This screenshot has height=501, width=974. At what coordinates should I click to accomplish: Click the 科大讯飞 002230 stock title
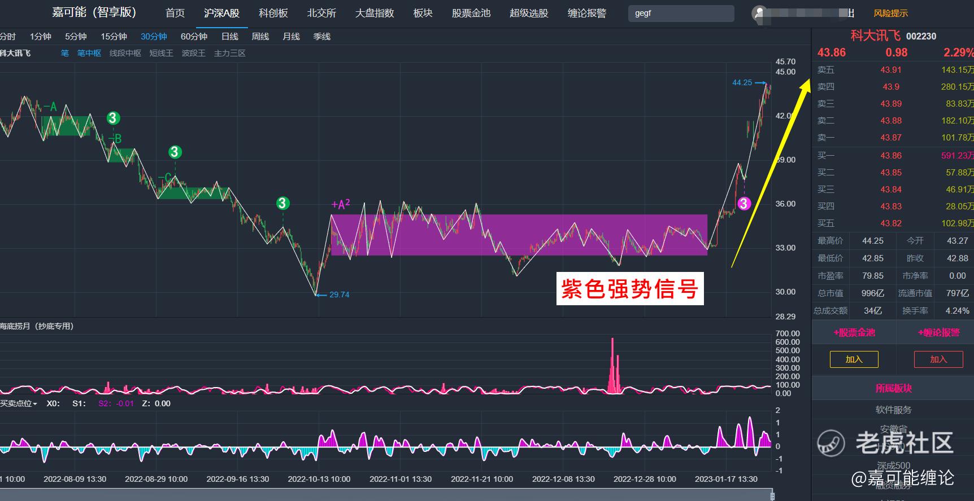click(893, 36)
